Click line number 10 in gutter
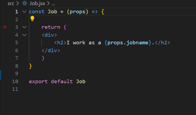 tap(15, 81)
